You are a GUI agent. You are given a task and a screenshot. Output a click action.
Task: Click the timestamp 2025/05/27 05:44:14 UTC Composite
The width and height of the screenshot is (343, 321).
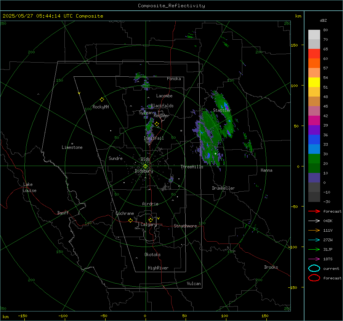click(x=53, y=16)
